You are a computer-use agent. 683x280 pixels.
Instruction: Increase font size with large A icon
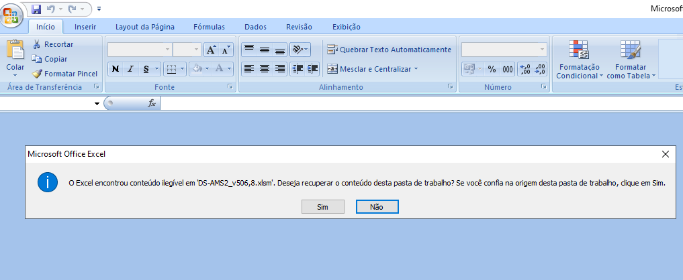pos(211,50)
